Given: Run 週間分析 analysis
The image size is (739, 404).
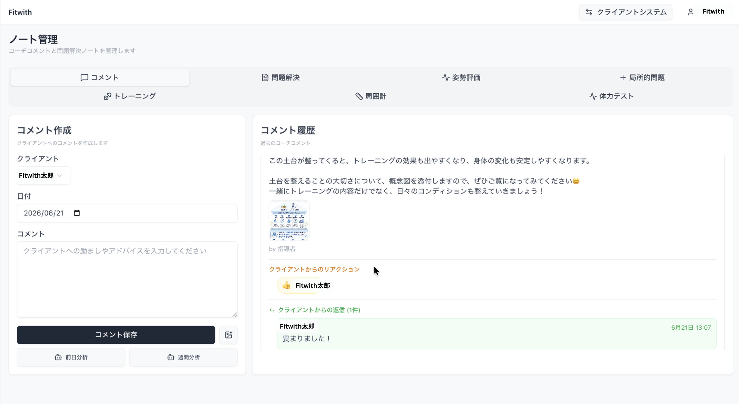Looking at the screenshot, I should click(183, 357).
